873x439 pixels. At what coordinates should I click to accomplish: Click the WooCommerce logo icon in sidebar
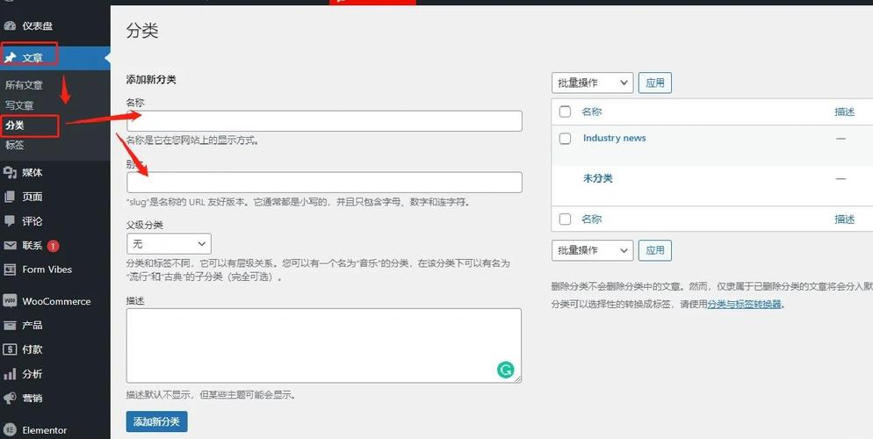click(x=10, y=300)
